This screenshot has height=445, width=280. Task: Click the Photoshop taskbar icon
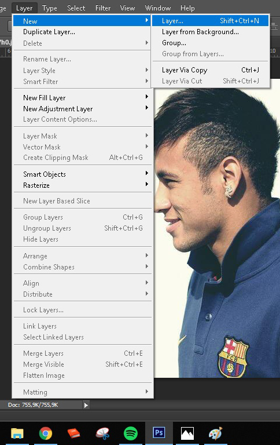159,433
